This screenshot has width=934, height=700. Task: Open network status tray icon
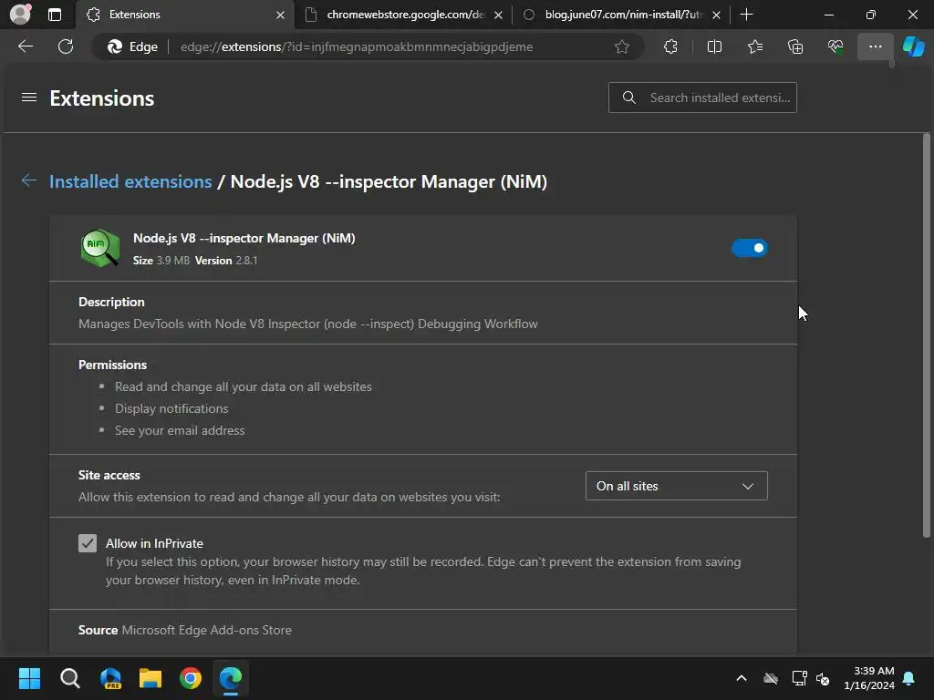799,678
